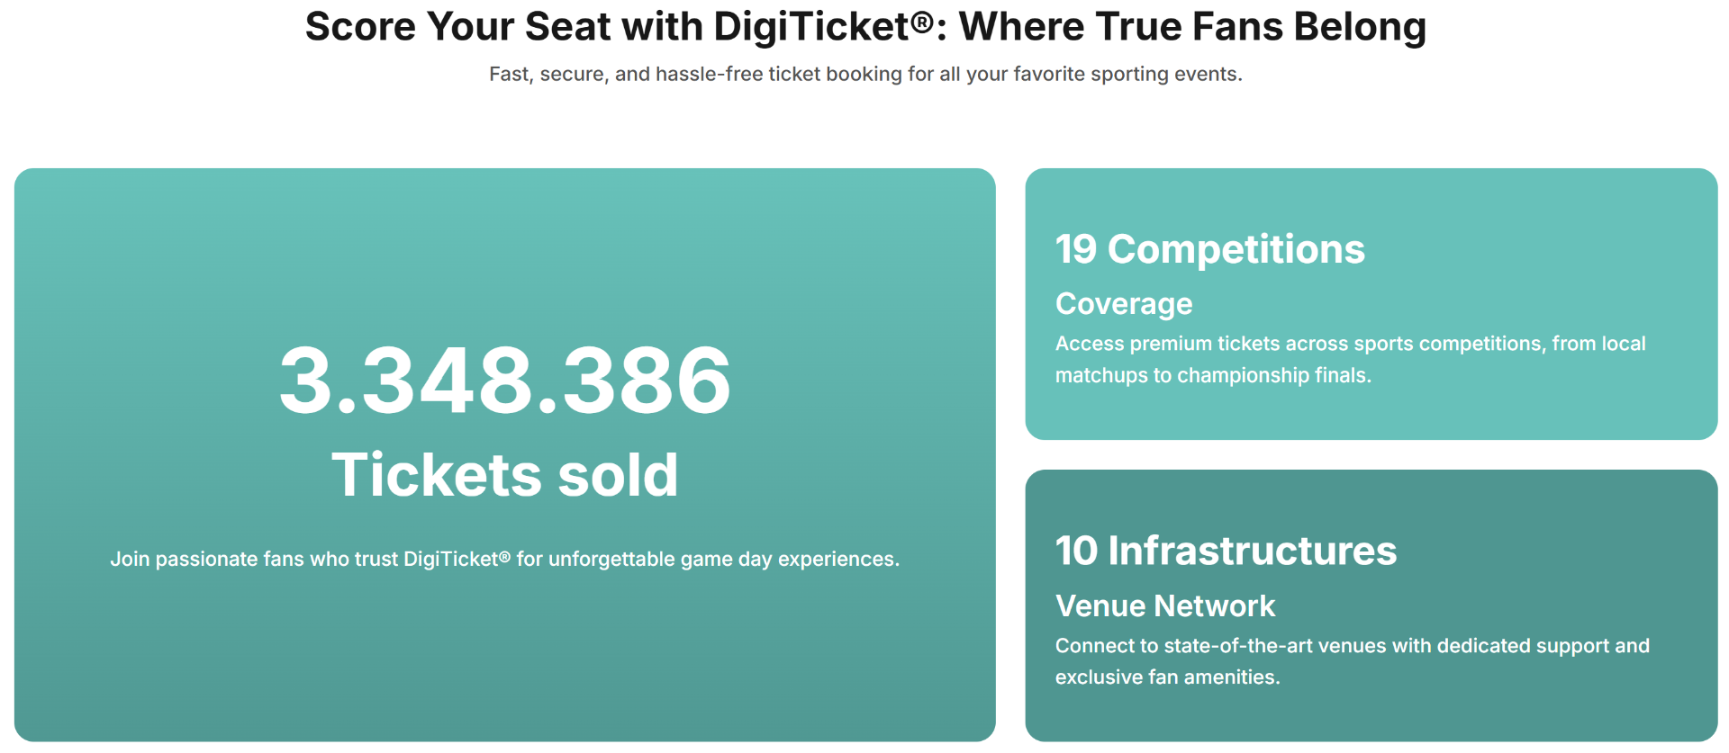The width and height of the screenshot is (1729, 753).
Task: Select the 'Tickets sold' label
Action: click(504, 474)
